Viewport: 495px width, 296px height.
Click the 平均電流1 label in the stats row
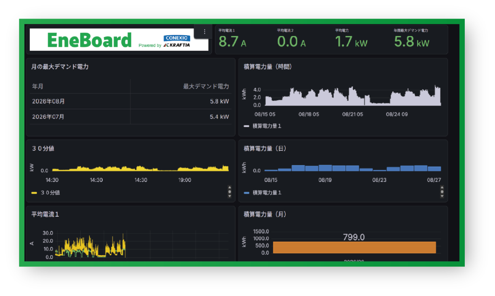(x=227, y=30)
